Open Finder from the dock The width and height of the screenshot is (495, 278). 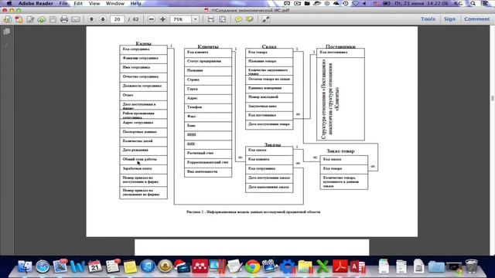tap(25, 266)
